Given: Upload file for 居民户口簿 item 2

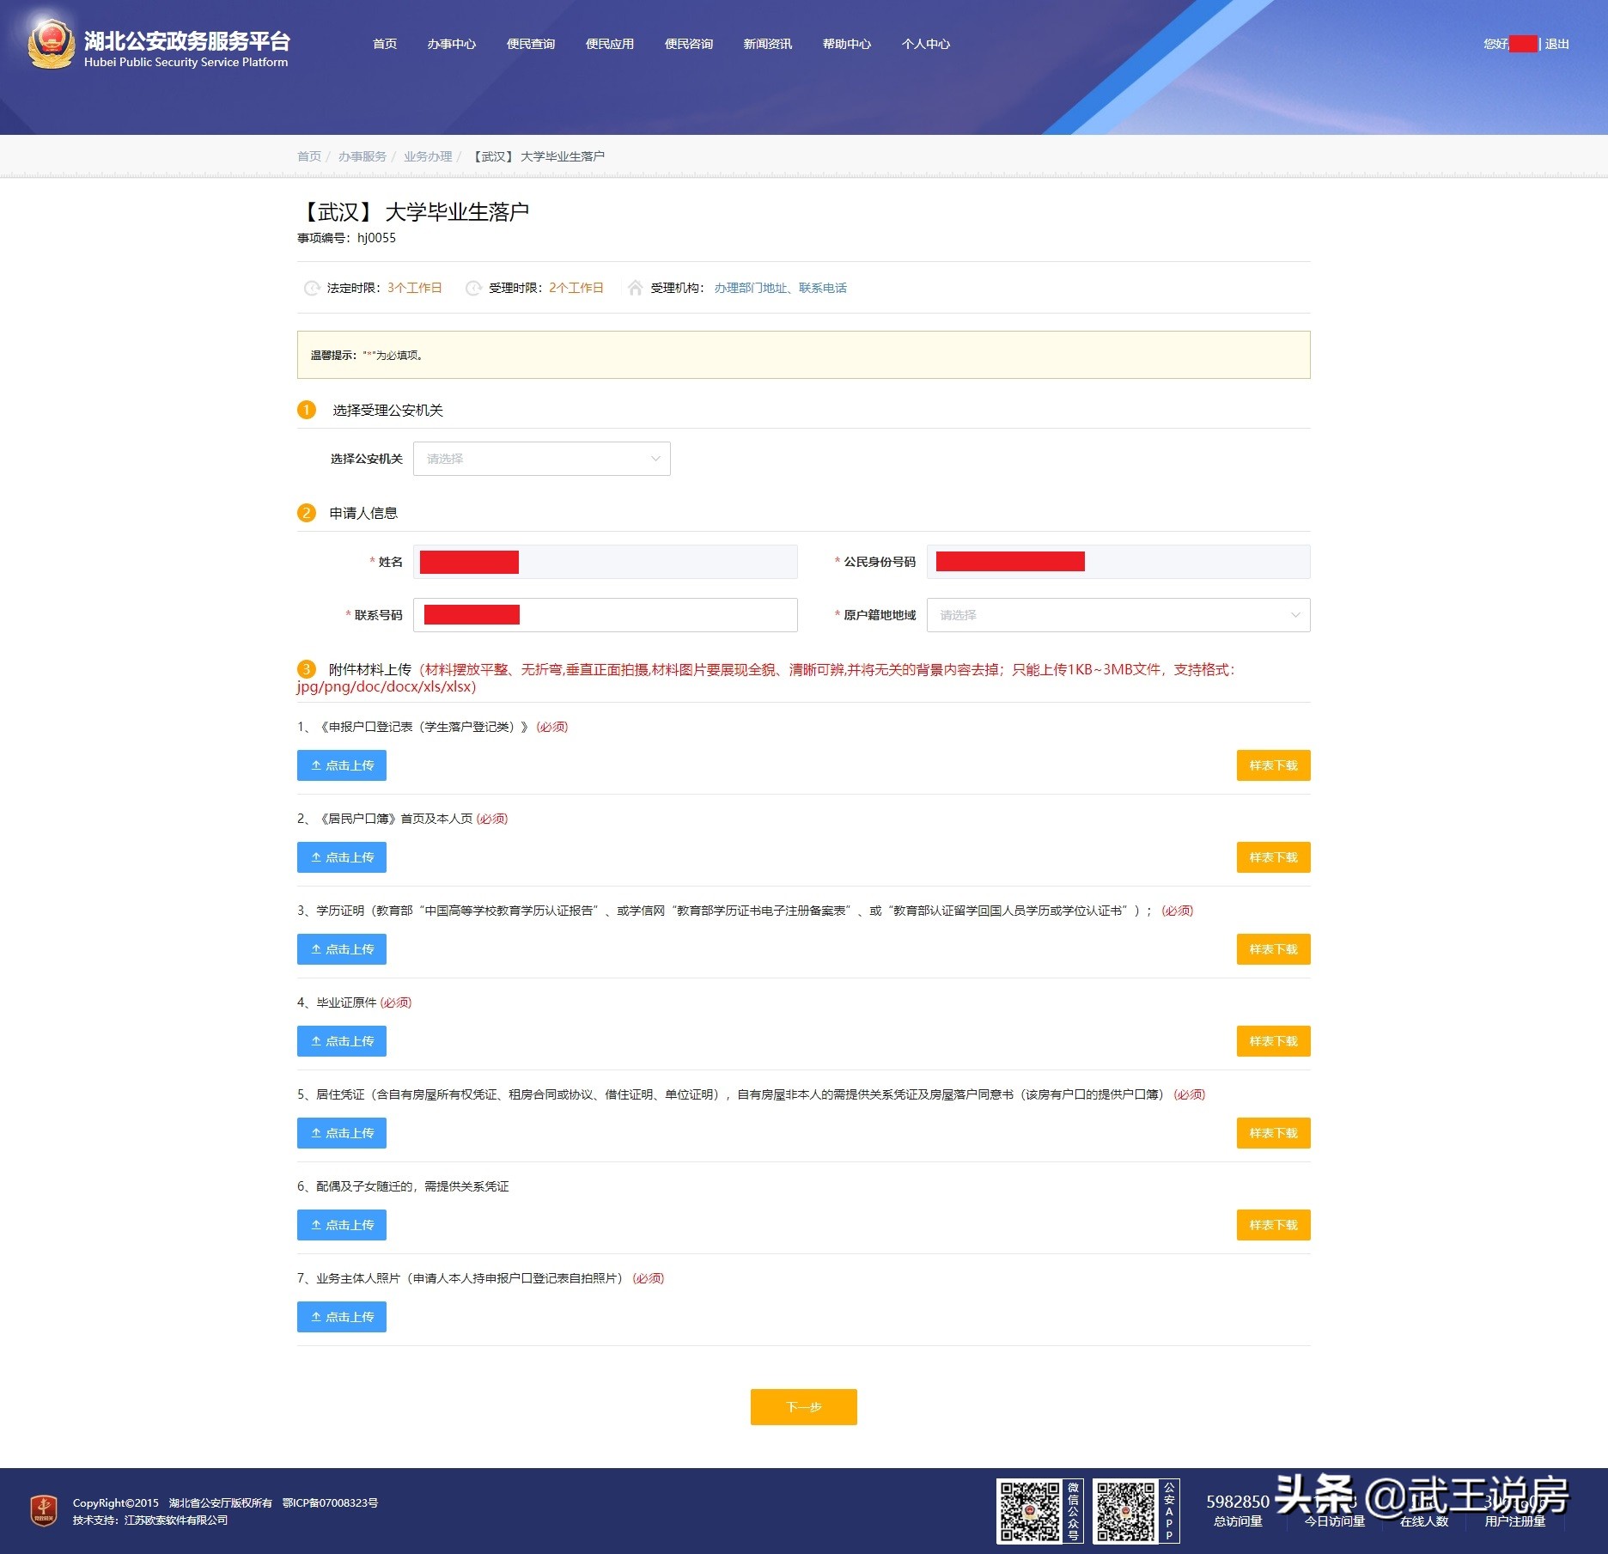Looking at the screenshot, I should coord(342,857).
